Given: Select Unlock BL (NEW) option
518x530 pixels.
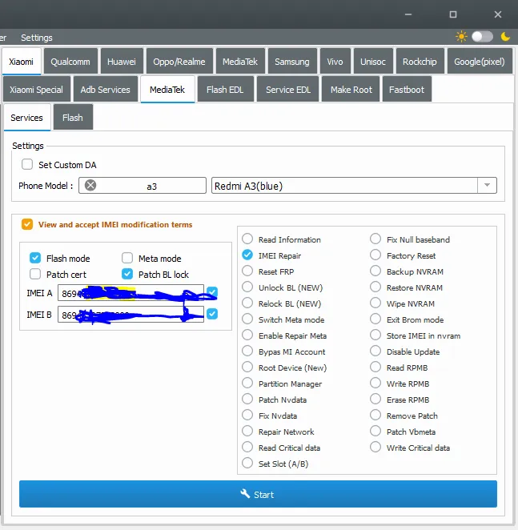Looking at the screenshot, I should tap(247, 287).
